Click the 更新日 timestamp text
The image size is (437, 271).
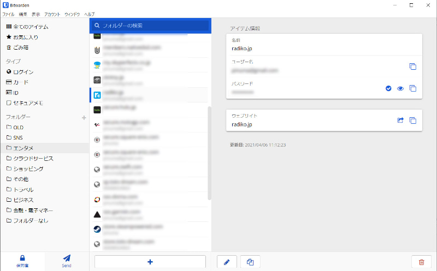click(x=258, y=144)
